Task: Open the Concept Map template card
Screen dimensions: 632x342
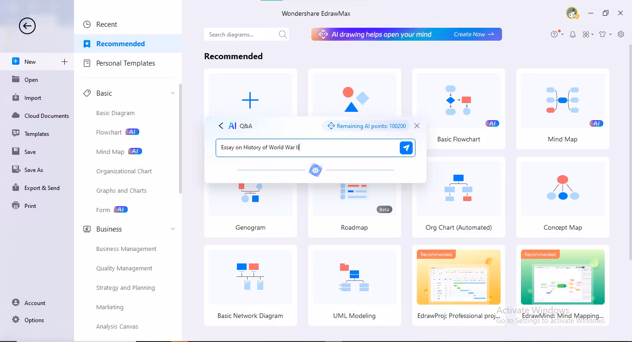Action: 563,197
